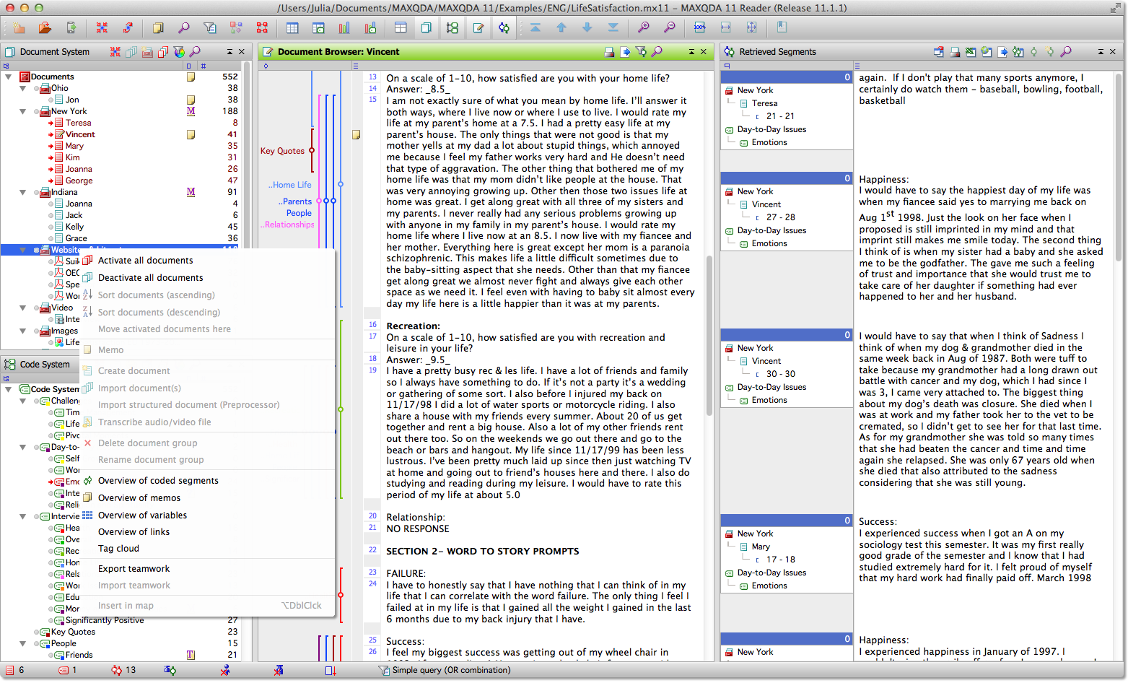Jump to the first item with top arrow

tap(535, 27)
